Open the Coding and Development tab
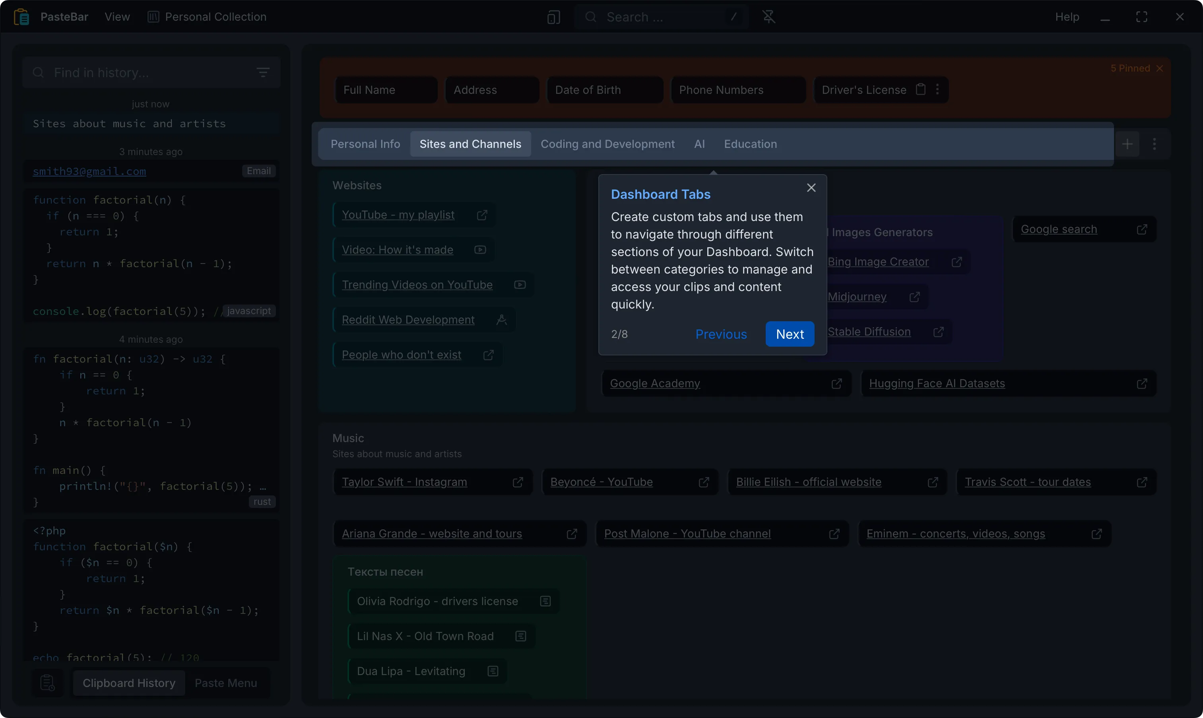Screen dimensions: 1203x718 pos(607,144)
